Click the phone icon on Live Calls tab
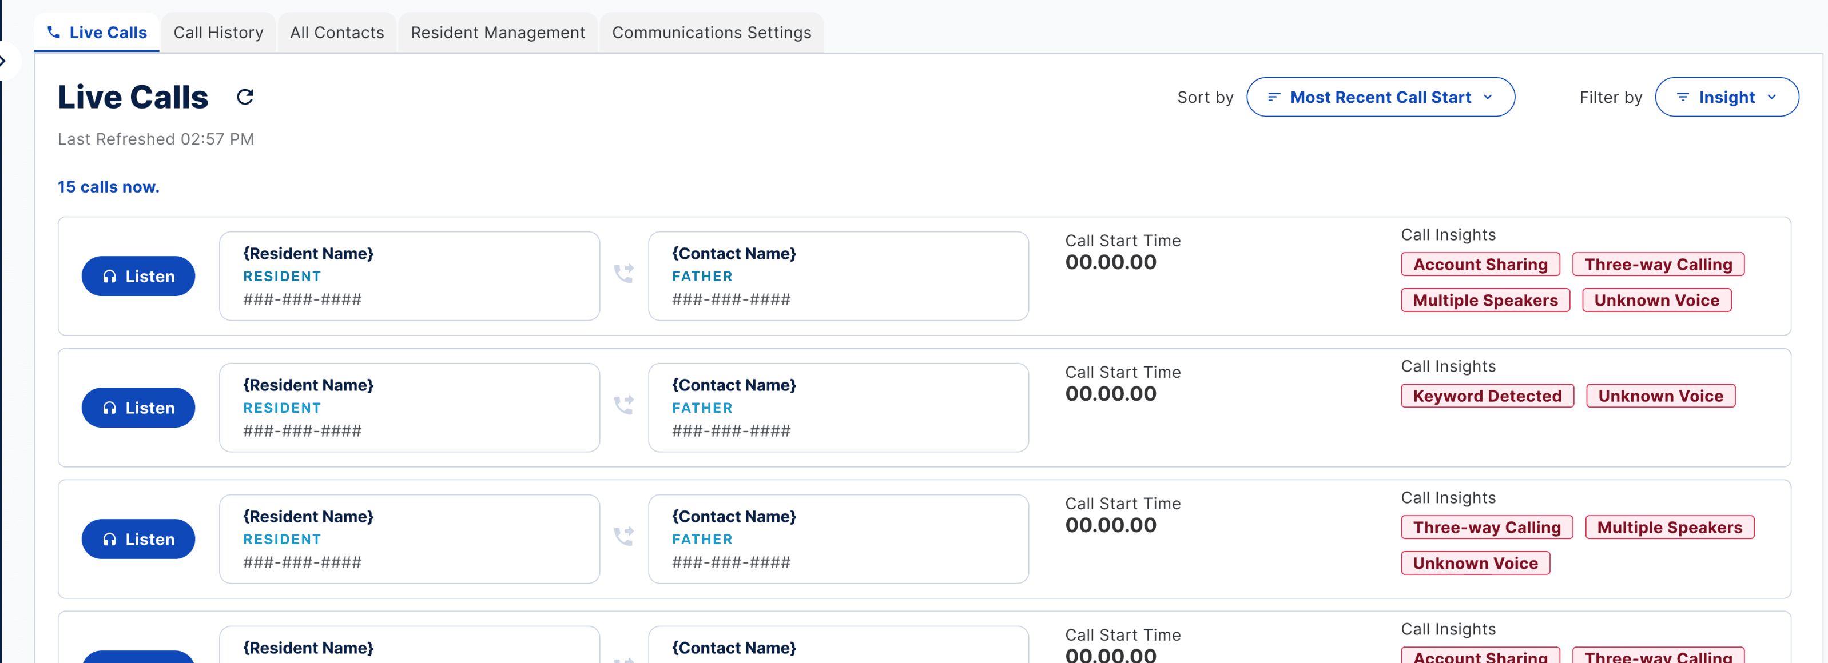The height and width of the screenshot is (663, 1828). [x=53, y=33]
